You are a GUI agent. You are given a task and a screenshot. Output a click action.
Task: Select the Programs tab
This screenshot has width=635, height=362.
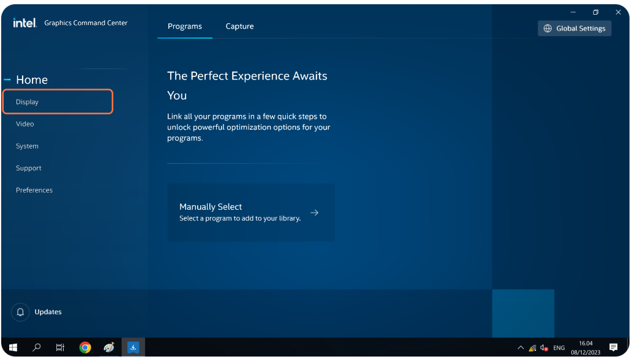(x=184, y=26)
